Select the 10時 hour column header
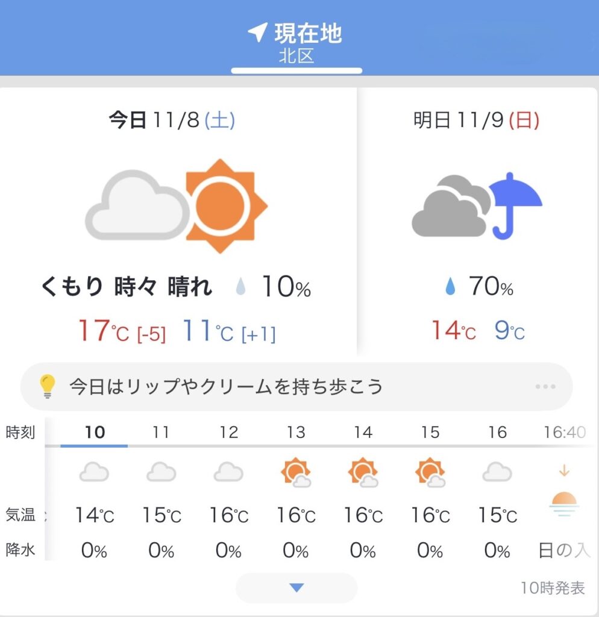 pos(95,433)
